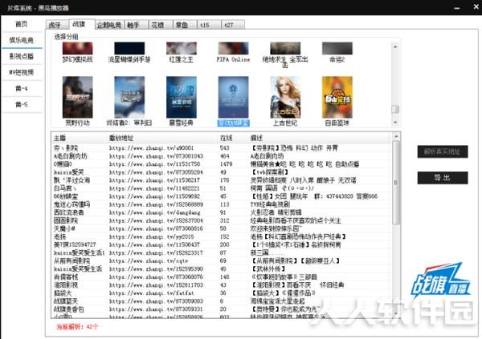Select the row with URL zhanqi.tv/11509692
The height and width of the screenshot is (339, 482).
[x=222, y=196]
